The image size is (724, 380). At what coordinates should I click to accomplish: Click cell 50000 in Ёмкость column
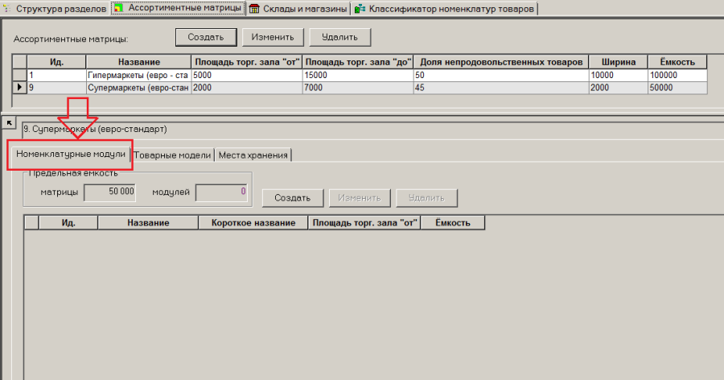[677, 88]
